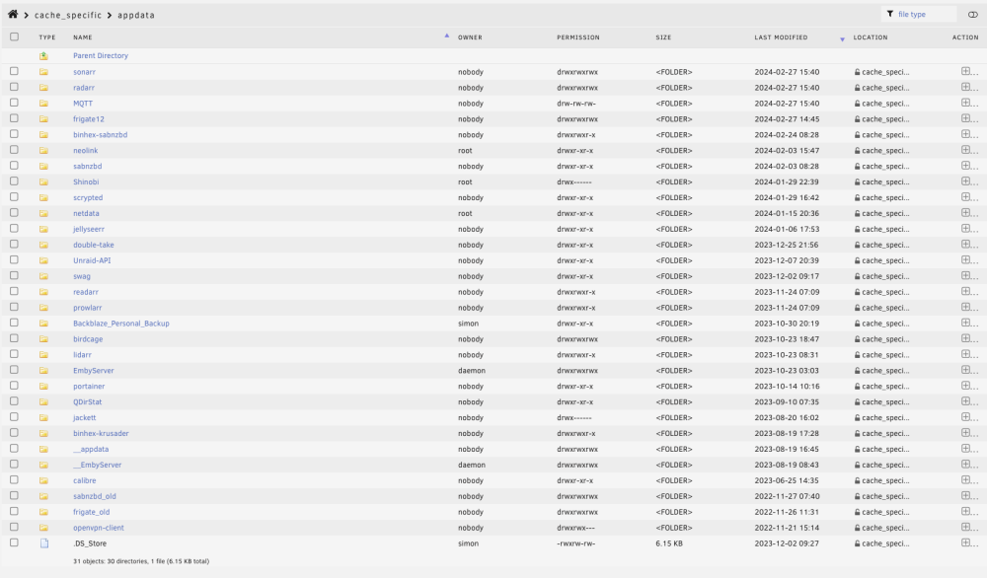
Task: Toggle the view switch beside file type filter
Action: click(972, 15)
